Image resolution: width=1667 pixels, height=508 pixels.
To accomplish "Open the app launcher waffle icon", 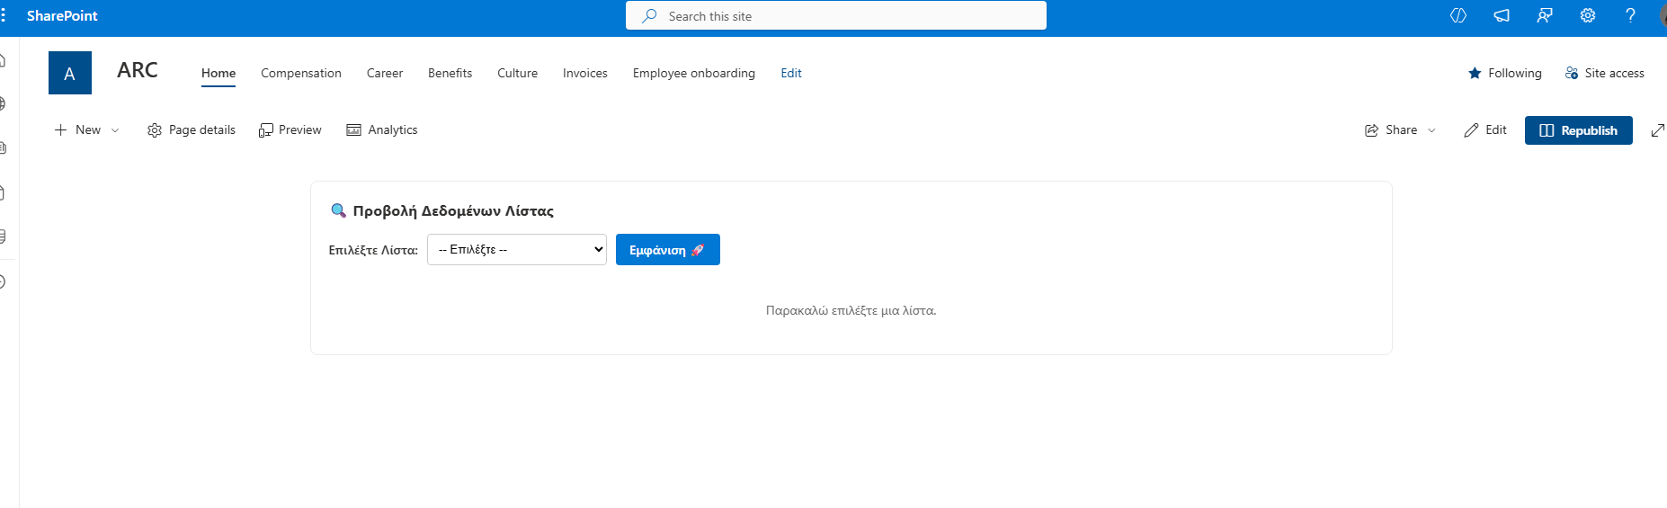I will click(x=4, y=16).
